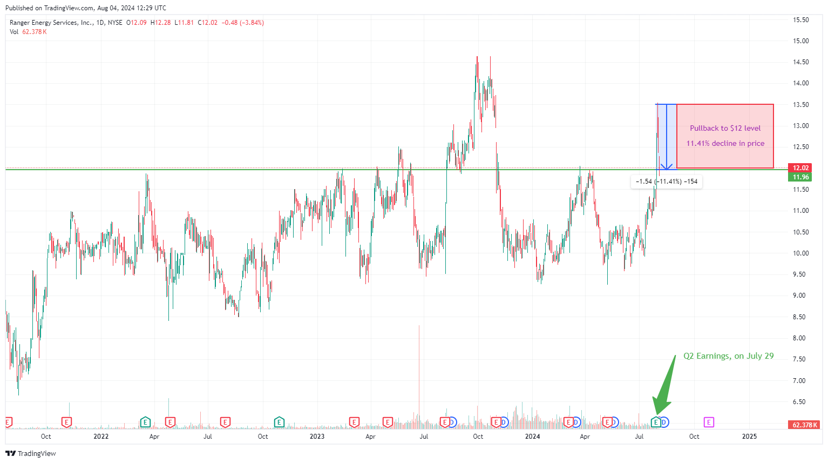Select the -1.54 (-11.41%) -154 measurement label

[667, 182]
